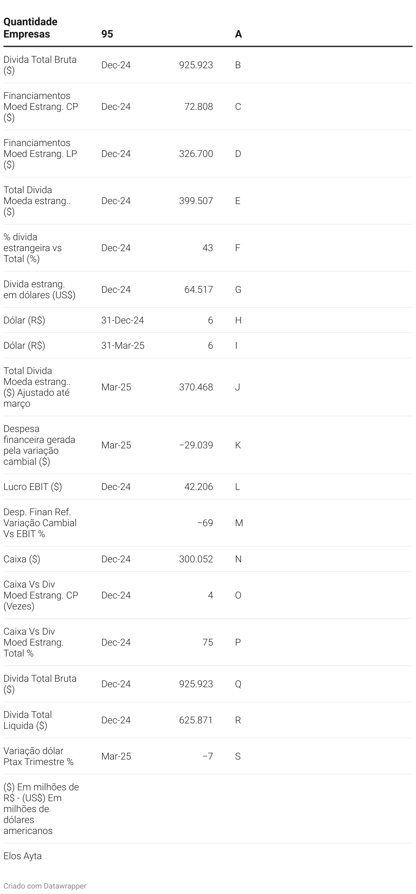416x894 pixels.
Task: Click the "Quantidade Empresas" column header
Action: (30, 28)
